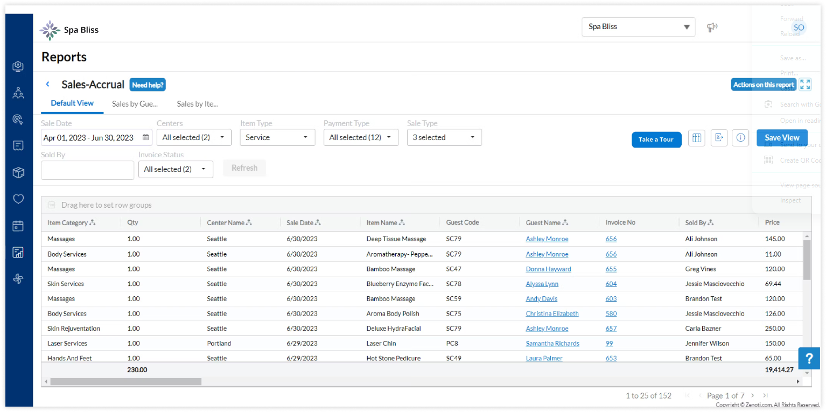826x412 pixels.
Task: Open the blue question mark help widget
Action: (809, 358)
